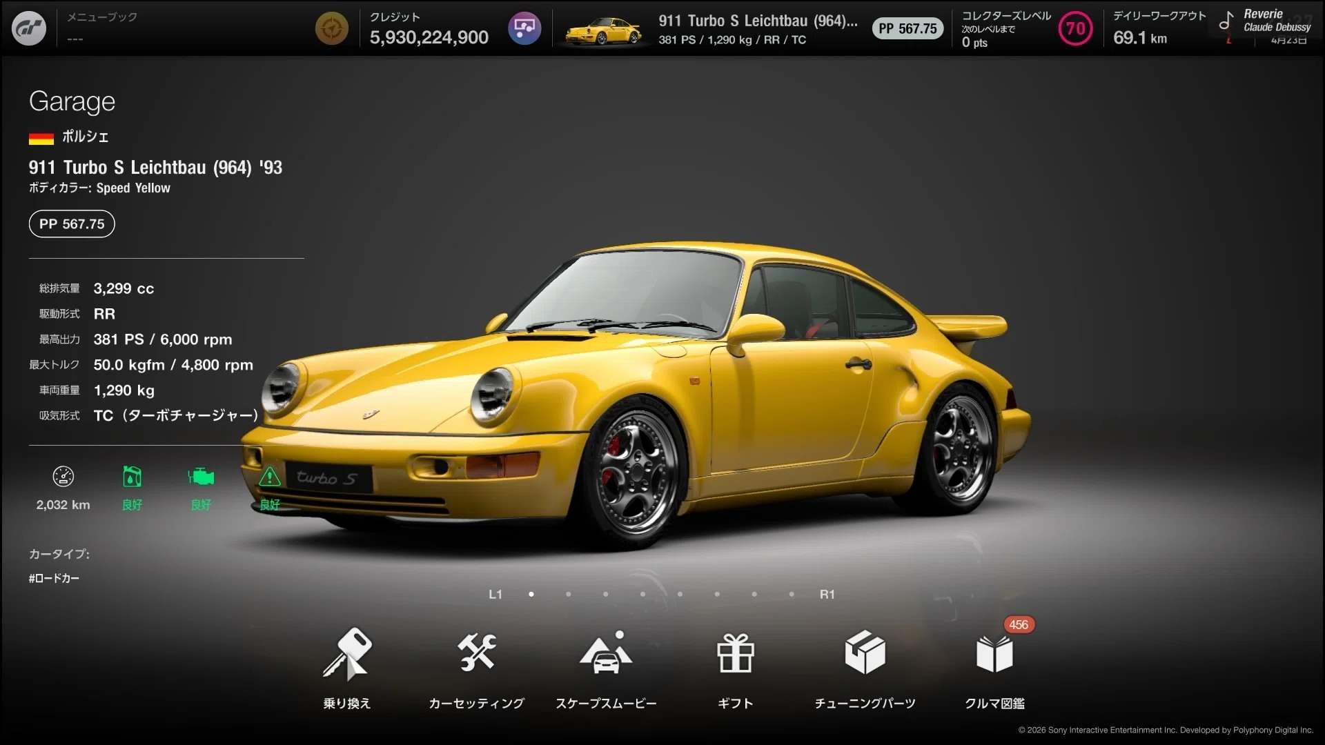The image size is (1325, 745).
Task: Click the デイリーワークアウト label
Action: pyautogui.click(x=1159, y=16)
